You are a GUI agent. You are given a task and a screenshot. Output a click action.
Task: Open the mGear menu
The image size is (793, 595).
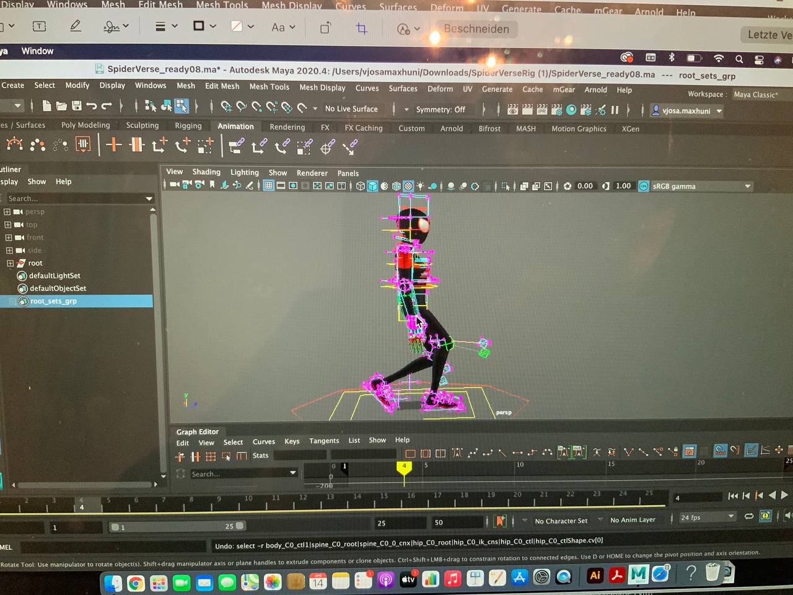click(x=564, y=89)
